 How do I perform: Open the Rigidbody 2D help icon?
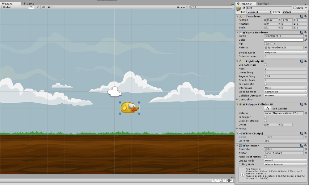(302, 61)
